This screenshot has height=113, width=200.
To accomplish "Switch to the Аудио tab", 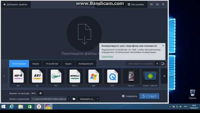I will click(x=68, y=64).
